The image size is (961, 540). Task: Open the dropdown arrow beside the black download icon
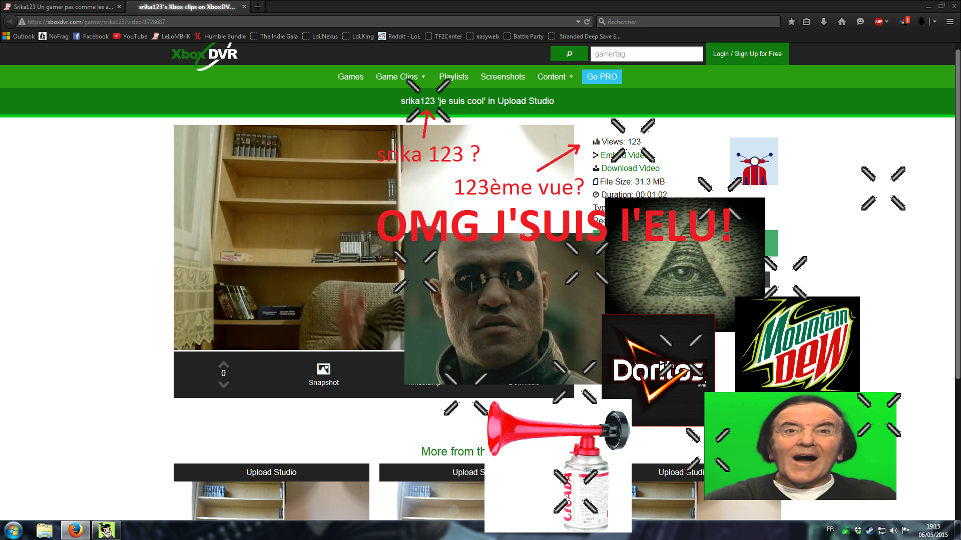click(934, 21)
